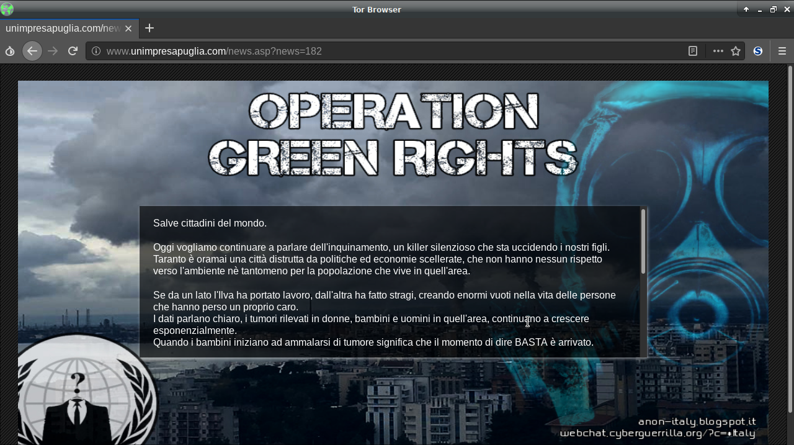This screenshot has height=445, width=794.
Task: Click "che hanno perso un proprio caro."
Action: point(226,307)
